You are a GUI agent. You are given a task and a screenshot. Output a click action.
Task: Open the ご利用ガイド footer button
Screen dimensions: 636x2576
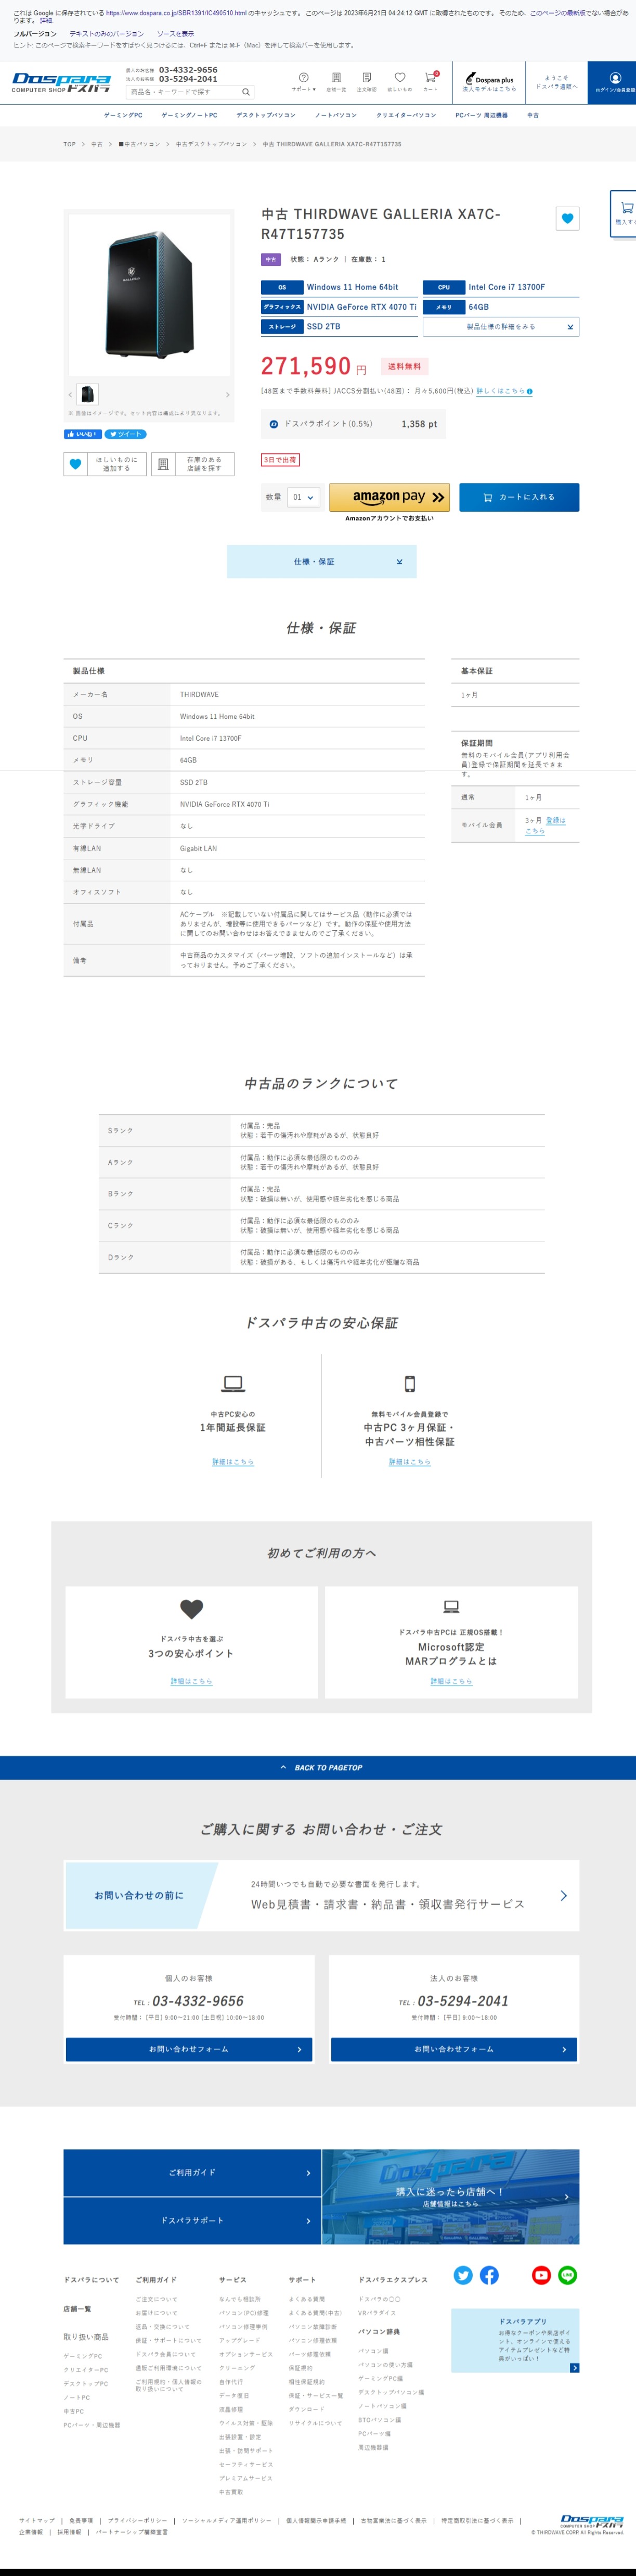[x=192, y=2173]
